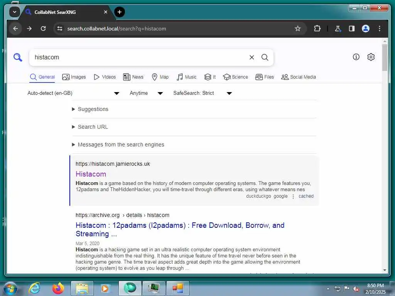
Task: Expand Messages from the search engines
Action: point(118,145)
